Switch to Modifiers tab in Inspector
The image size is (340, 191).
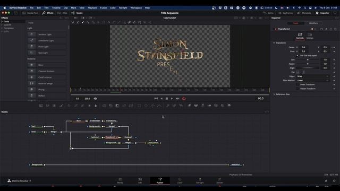313,23
